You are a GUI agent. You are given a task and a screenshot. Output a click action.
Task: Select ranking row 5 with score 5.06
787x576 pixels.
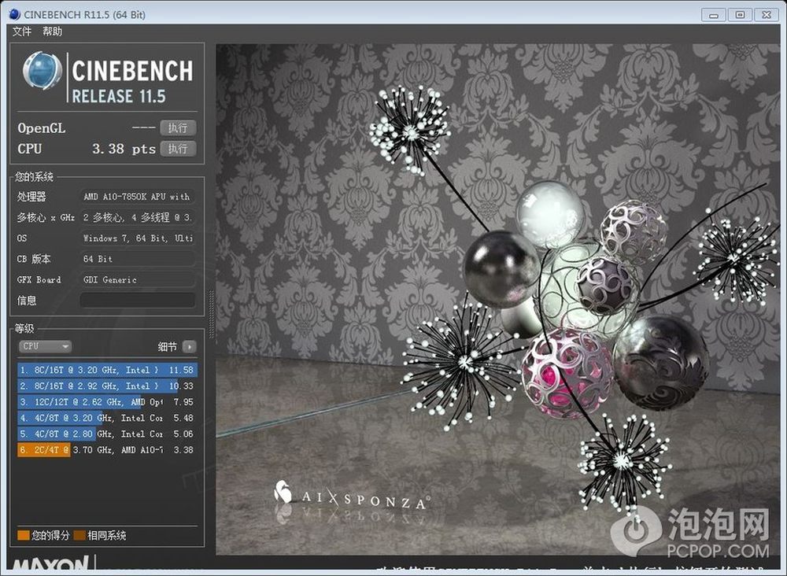[x=107, y=434]
